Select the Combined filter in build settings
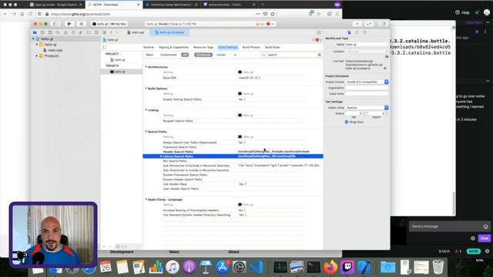The height and width of the screenshot is (277, 493). pos(203,55)
